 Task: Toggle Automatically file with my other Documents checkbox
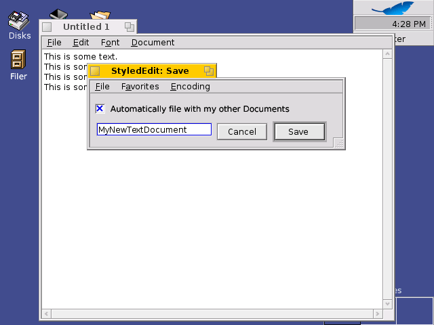100,108
